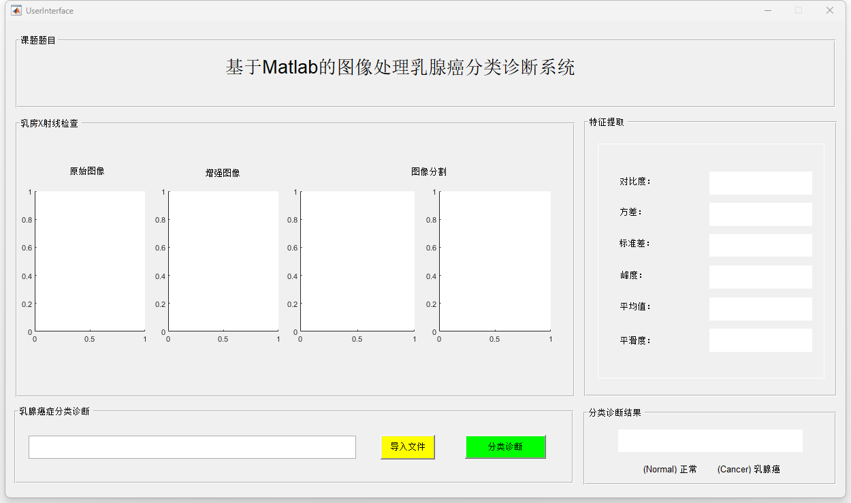This screenshot has height=503, width=851.
Task: Click the rightmost empty axes plot
Action: point(495,261)
